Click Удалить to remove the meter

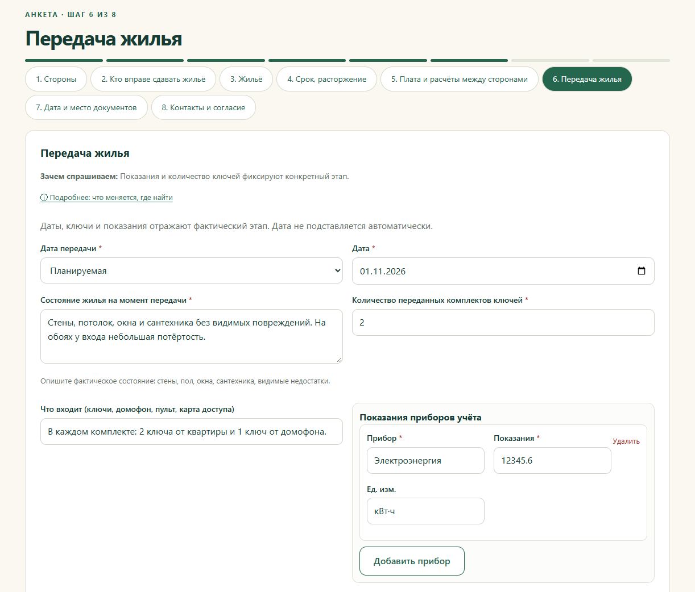tap(626, 441)
